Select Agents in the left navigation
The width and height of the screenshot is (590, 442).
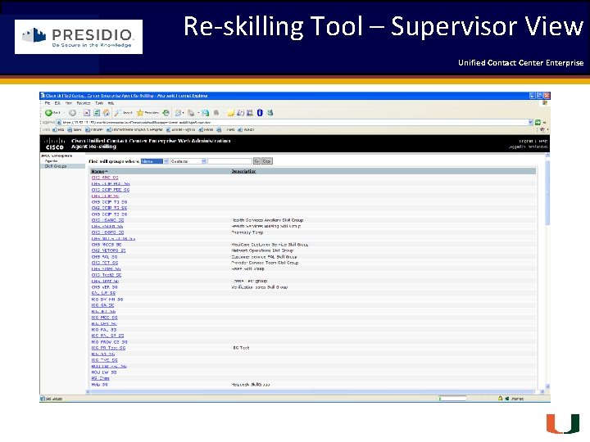tap(51, 161)
